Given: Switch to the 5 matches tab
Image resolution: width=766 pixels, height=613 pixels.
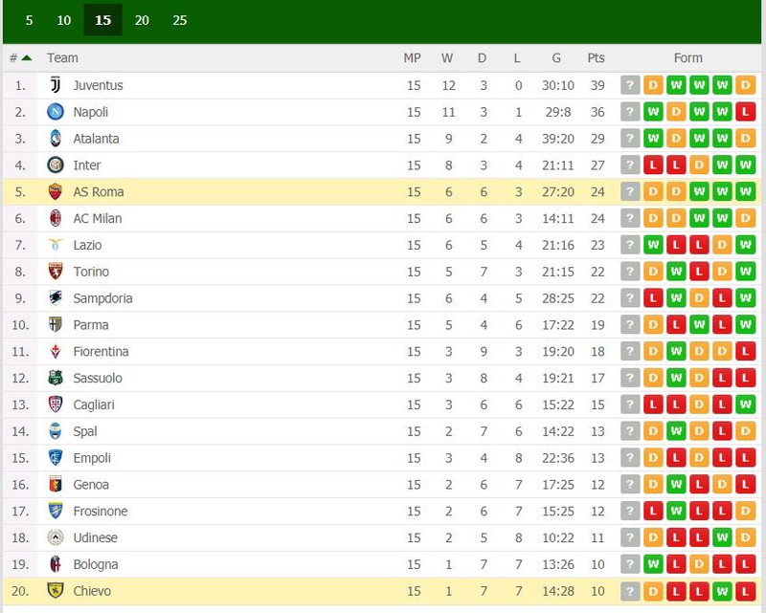Looking at the screenshot, I should point(30,20).
